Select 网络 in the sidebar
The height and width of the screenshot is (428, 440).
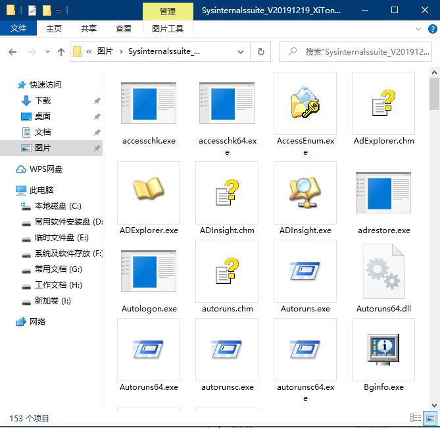point(37,321)
